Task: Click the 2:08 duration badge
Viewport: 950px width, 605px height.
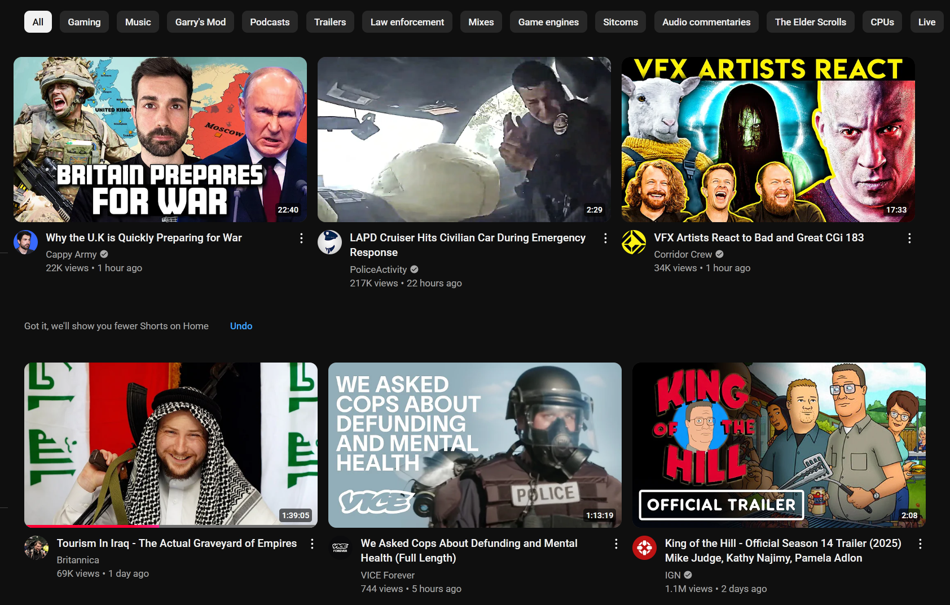Action: (909, 515)
